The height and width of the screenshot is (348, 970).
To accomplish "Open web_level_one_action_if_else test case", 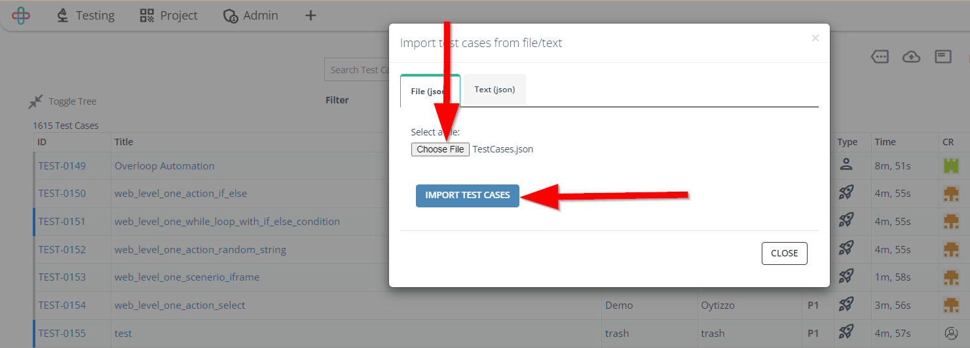I will [x=181, y=194].
